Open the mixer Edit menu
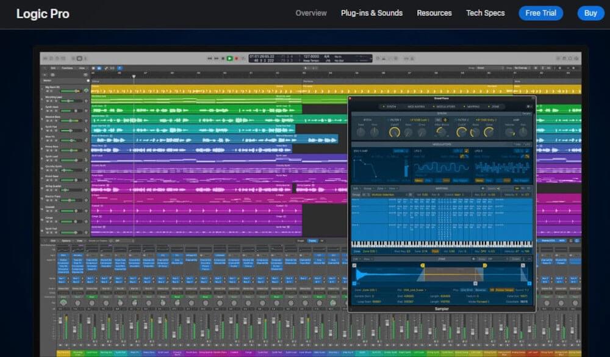 (x=53, y=240)
